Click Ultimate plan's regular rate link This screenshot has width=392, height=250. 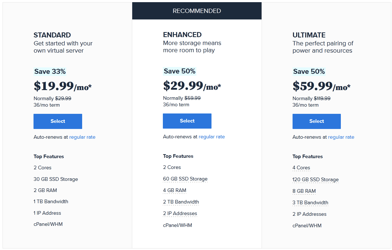click(341, 137)
